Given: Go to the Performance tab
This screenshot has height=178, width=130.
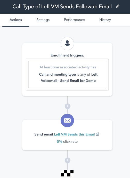Looking at the screenshot, I should coord(74,20).
